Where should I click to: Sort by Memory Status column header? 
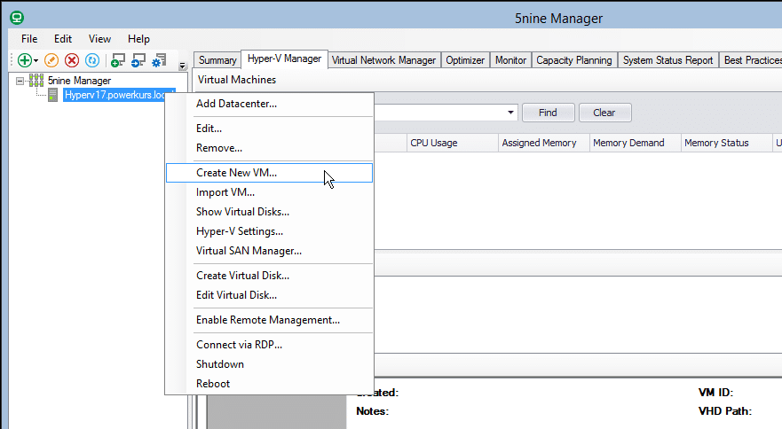coord(727,143)
